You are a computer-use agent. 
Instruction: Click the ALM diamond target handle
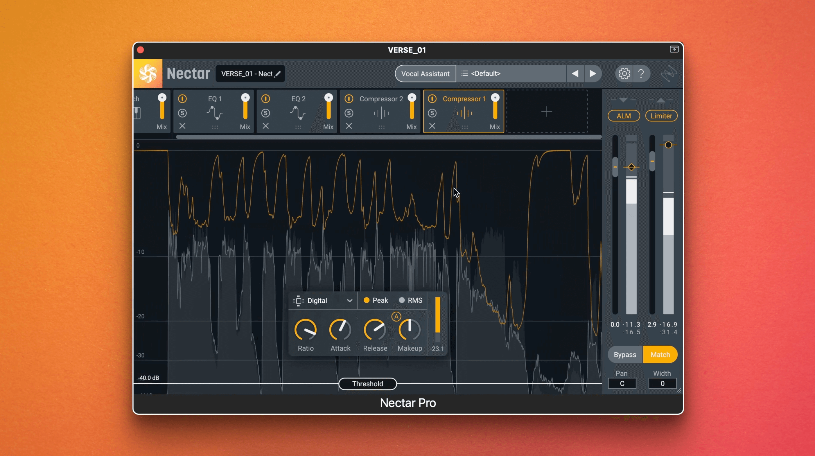(x=631, y=167)
